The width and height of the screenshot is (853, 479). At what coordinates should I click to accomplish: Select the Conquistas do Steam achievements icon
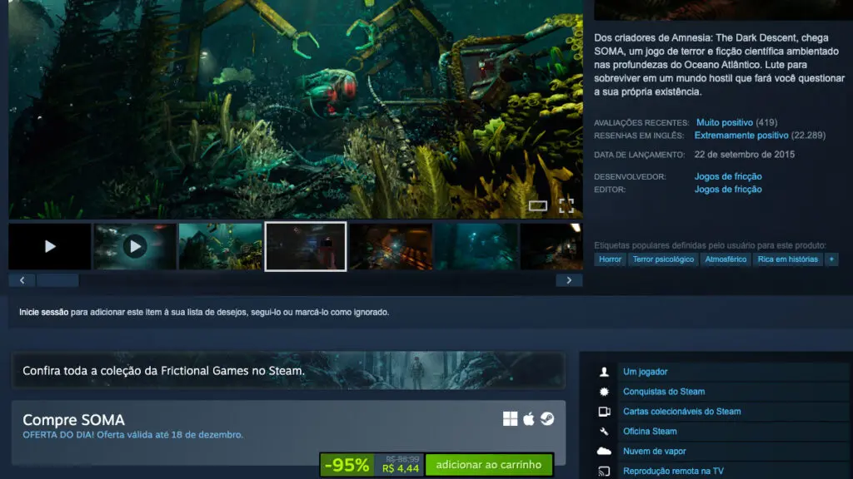click(604, 391)
